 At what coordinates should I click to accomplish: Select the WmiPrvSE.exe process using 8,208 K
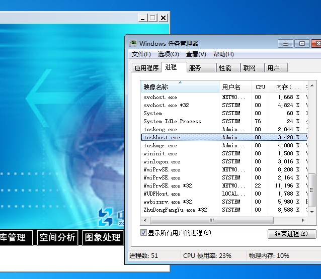click(224, 169)
